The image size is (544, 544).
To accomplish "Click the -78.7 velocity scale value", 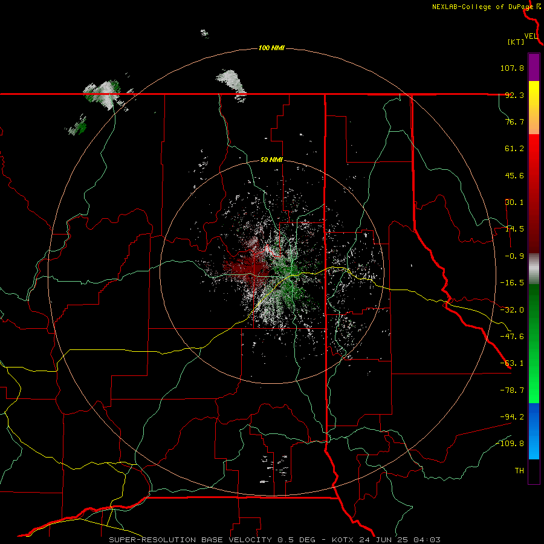I will (x=512, y=390).
